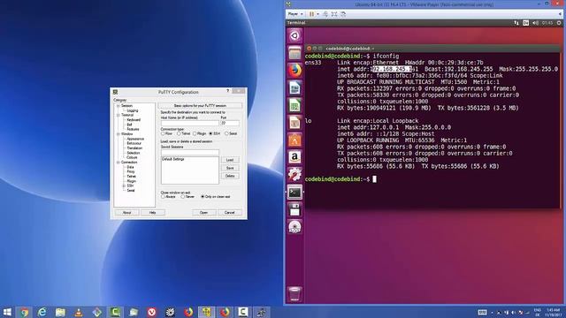Click Cancel in PuTTY Configuration

tap(230, 213)
